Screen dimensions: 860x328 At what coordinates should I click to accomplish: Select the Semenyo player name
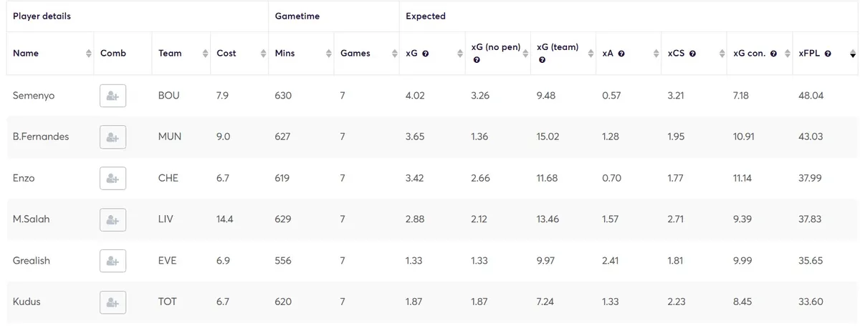coord(34,96)
